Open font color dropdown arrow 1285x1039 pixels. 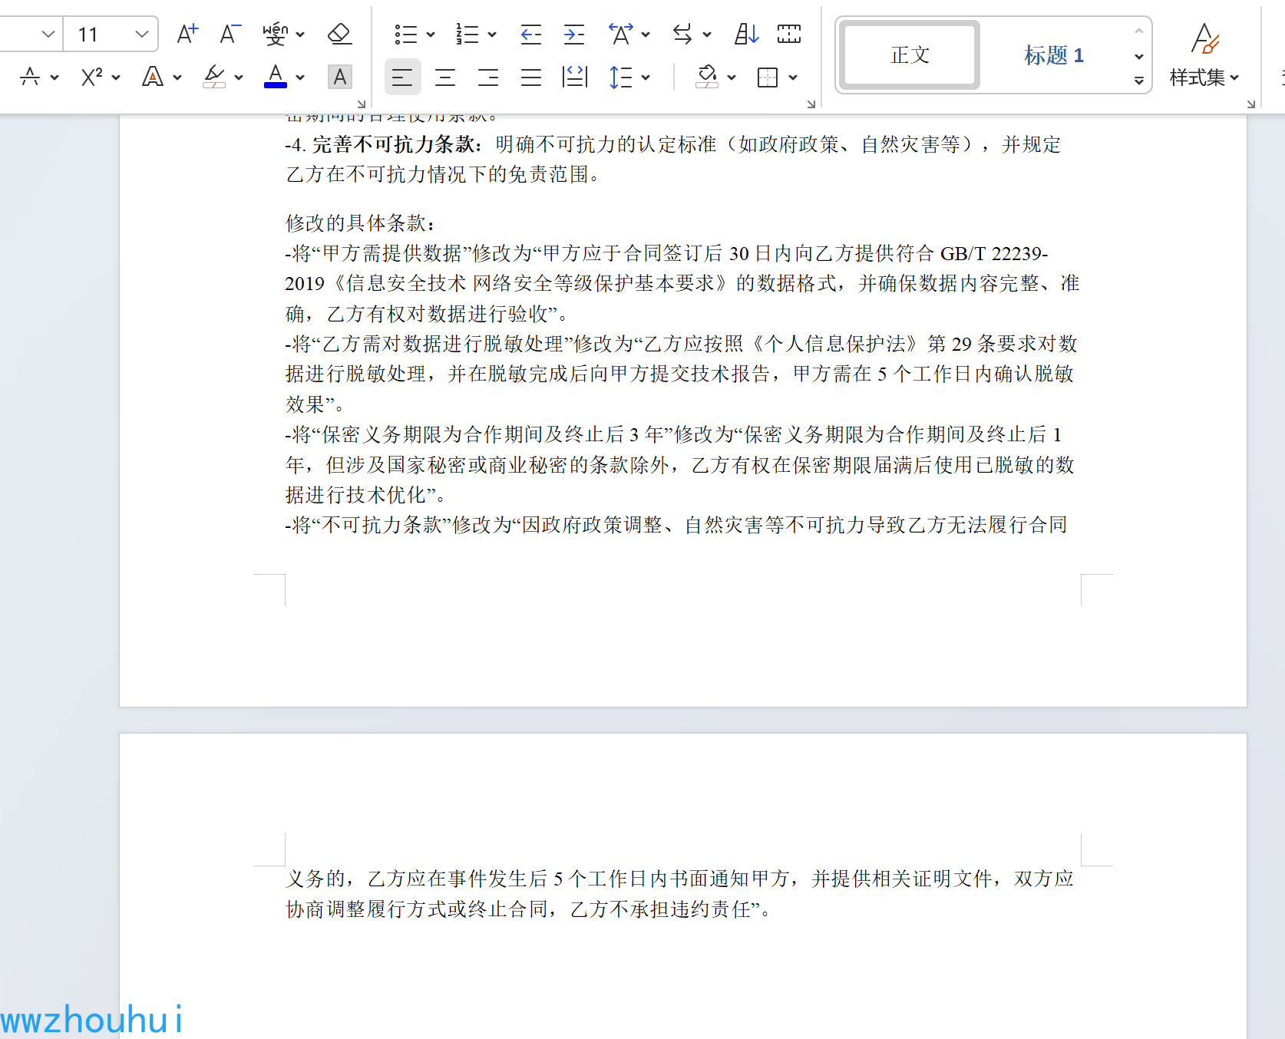tap(300, 78)
